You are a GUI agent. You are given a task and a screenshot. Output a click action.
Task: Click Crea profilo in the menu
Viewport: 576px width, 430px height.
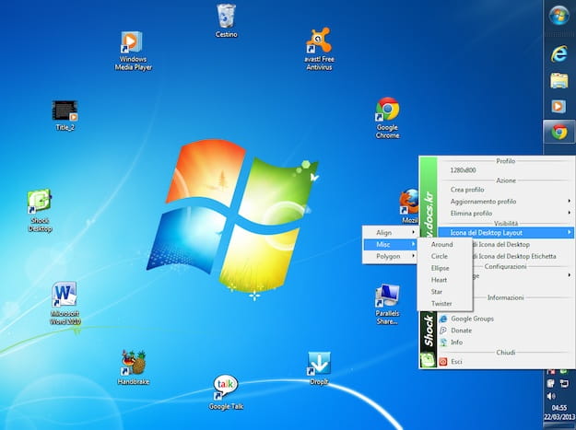(466, 189)
